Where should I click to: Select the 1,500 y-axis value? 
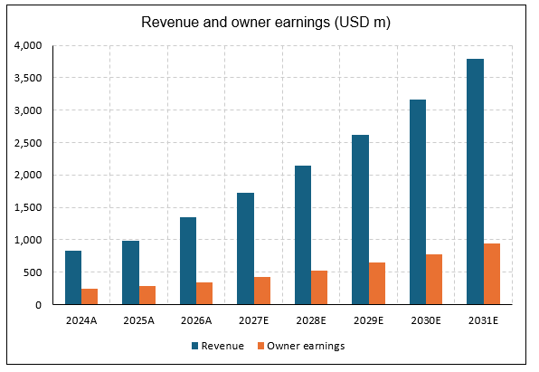point(28,207)
